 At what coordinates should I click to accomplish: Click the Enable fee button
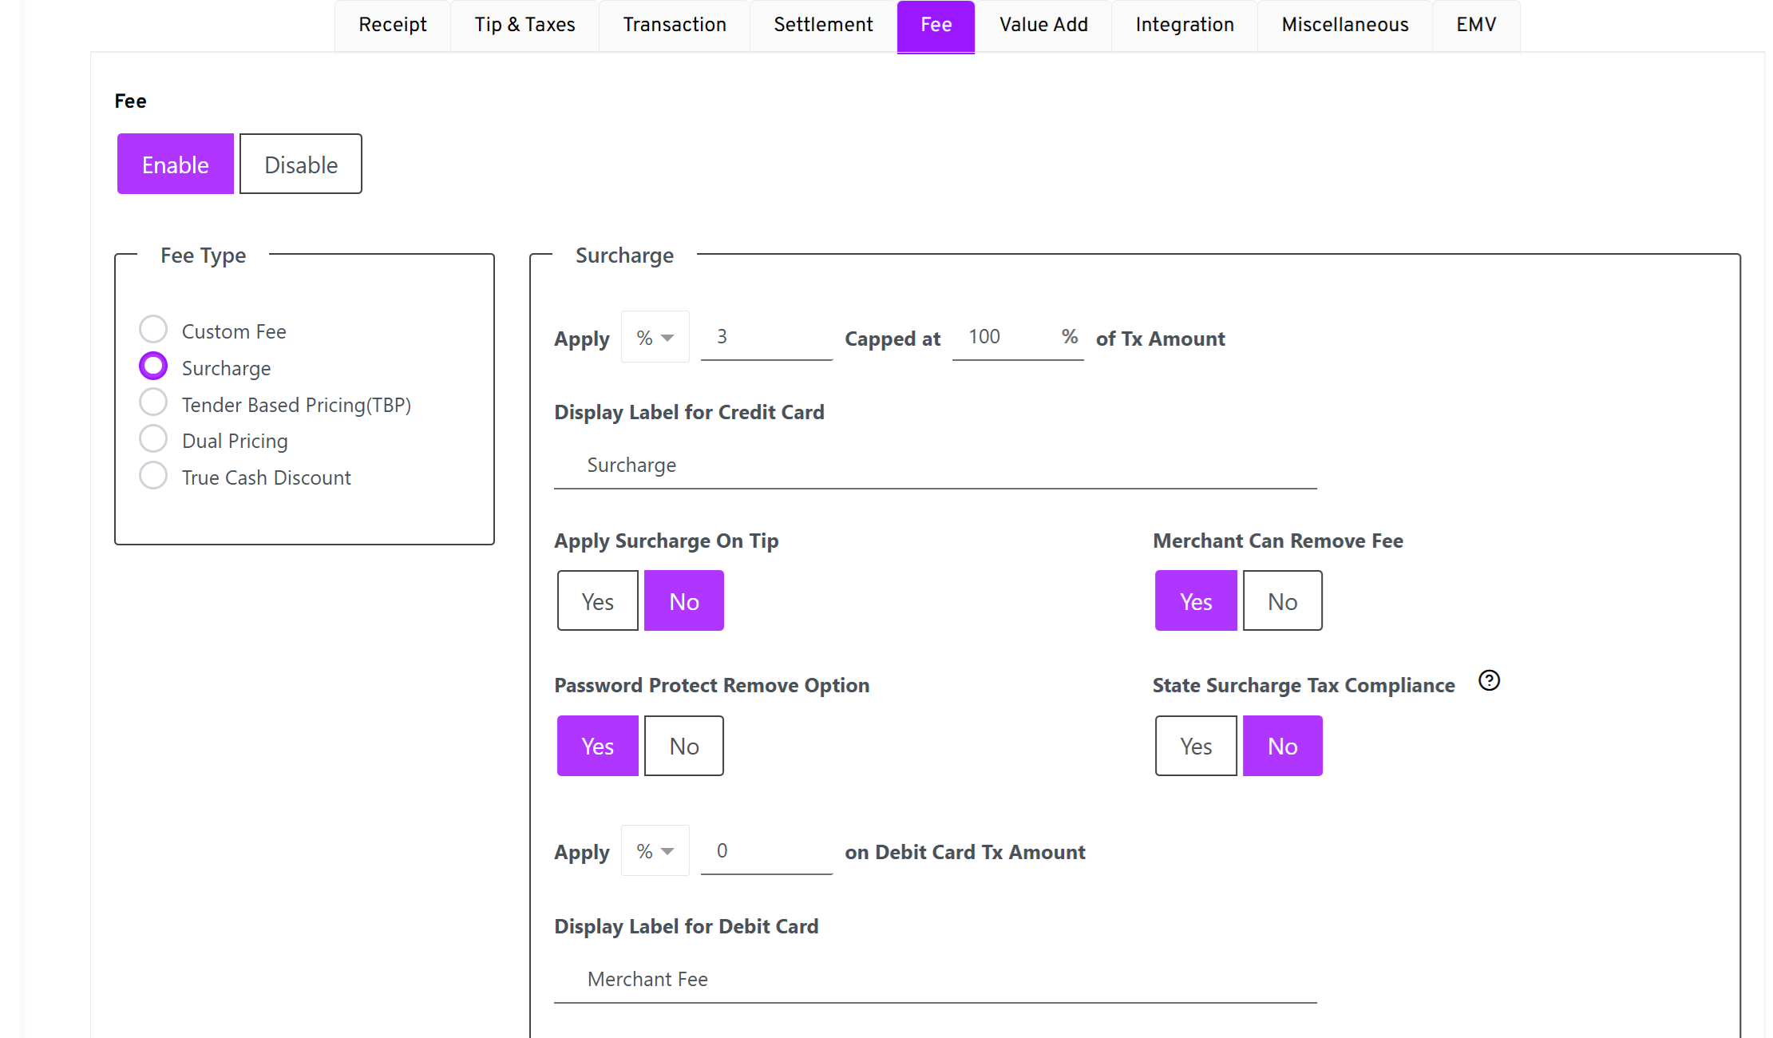pos(176,164)
